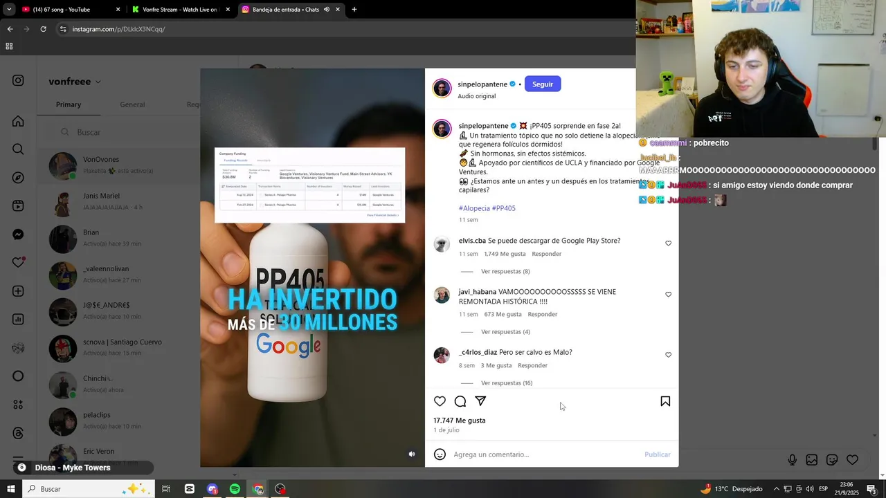Screen dimensions: 886x498
Task: Expand replies (16) under _c4rlos_diaz comment
Action: pyautogui.click(x=507, y=383)
